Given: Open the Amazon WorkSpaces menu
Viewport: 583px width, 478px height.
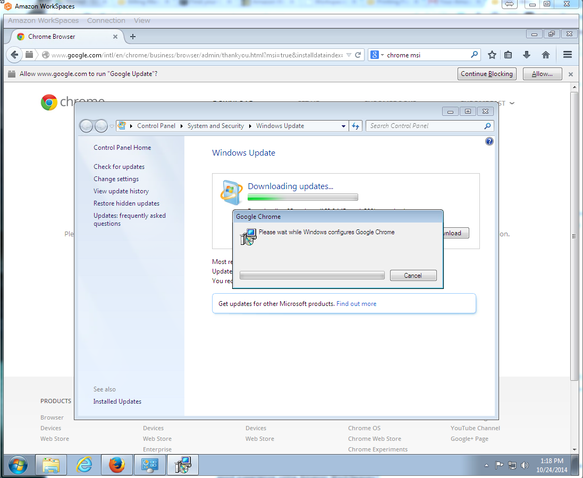Looking at the screenshot, I should pyautogui.click(x=44, y=20).
